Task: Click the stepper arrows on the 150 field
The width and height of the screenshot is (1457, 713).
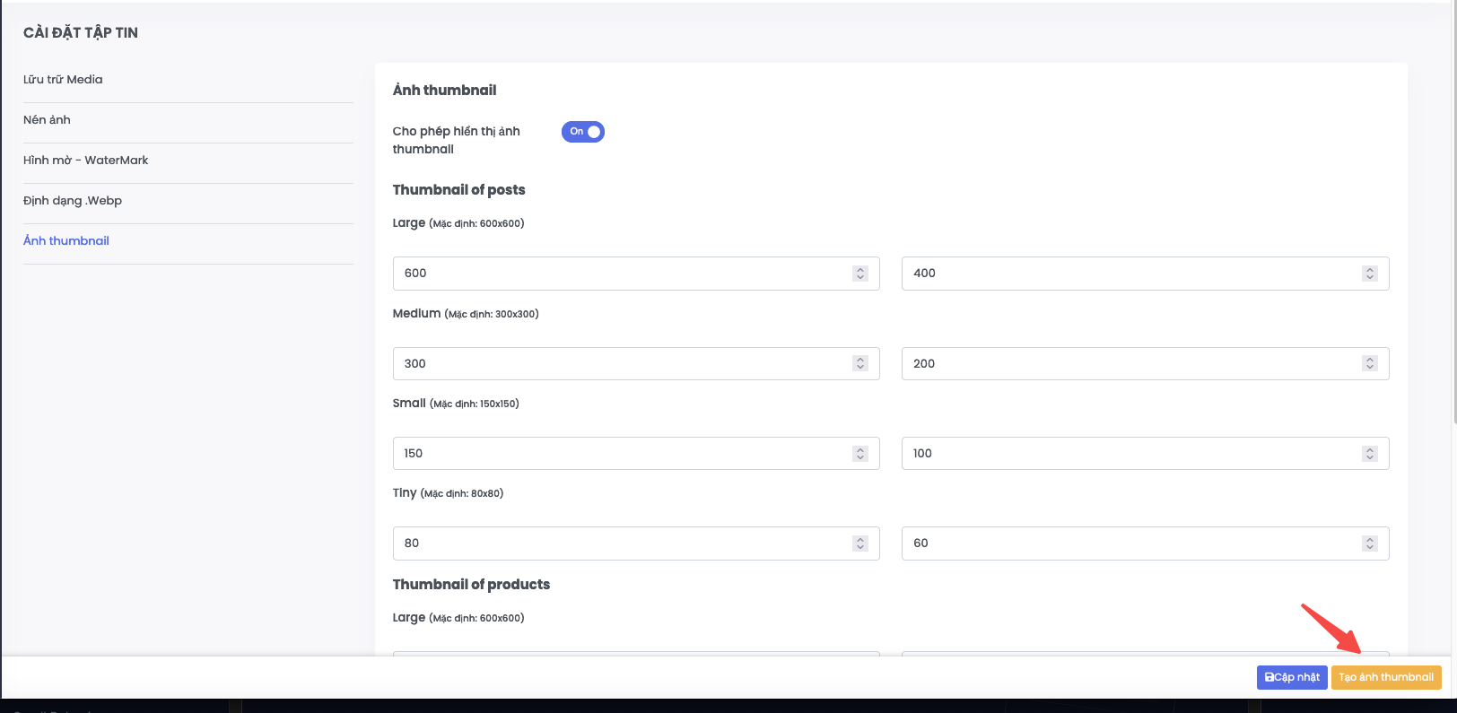Action: pyautogui.click(x=860, y=454)
